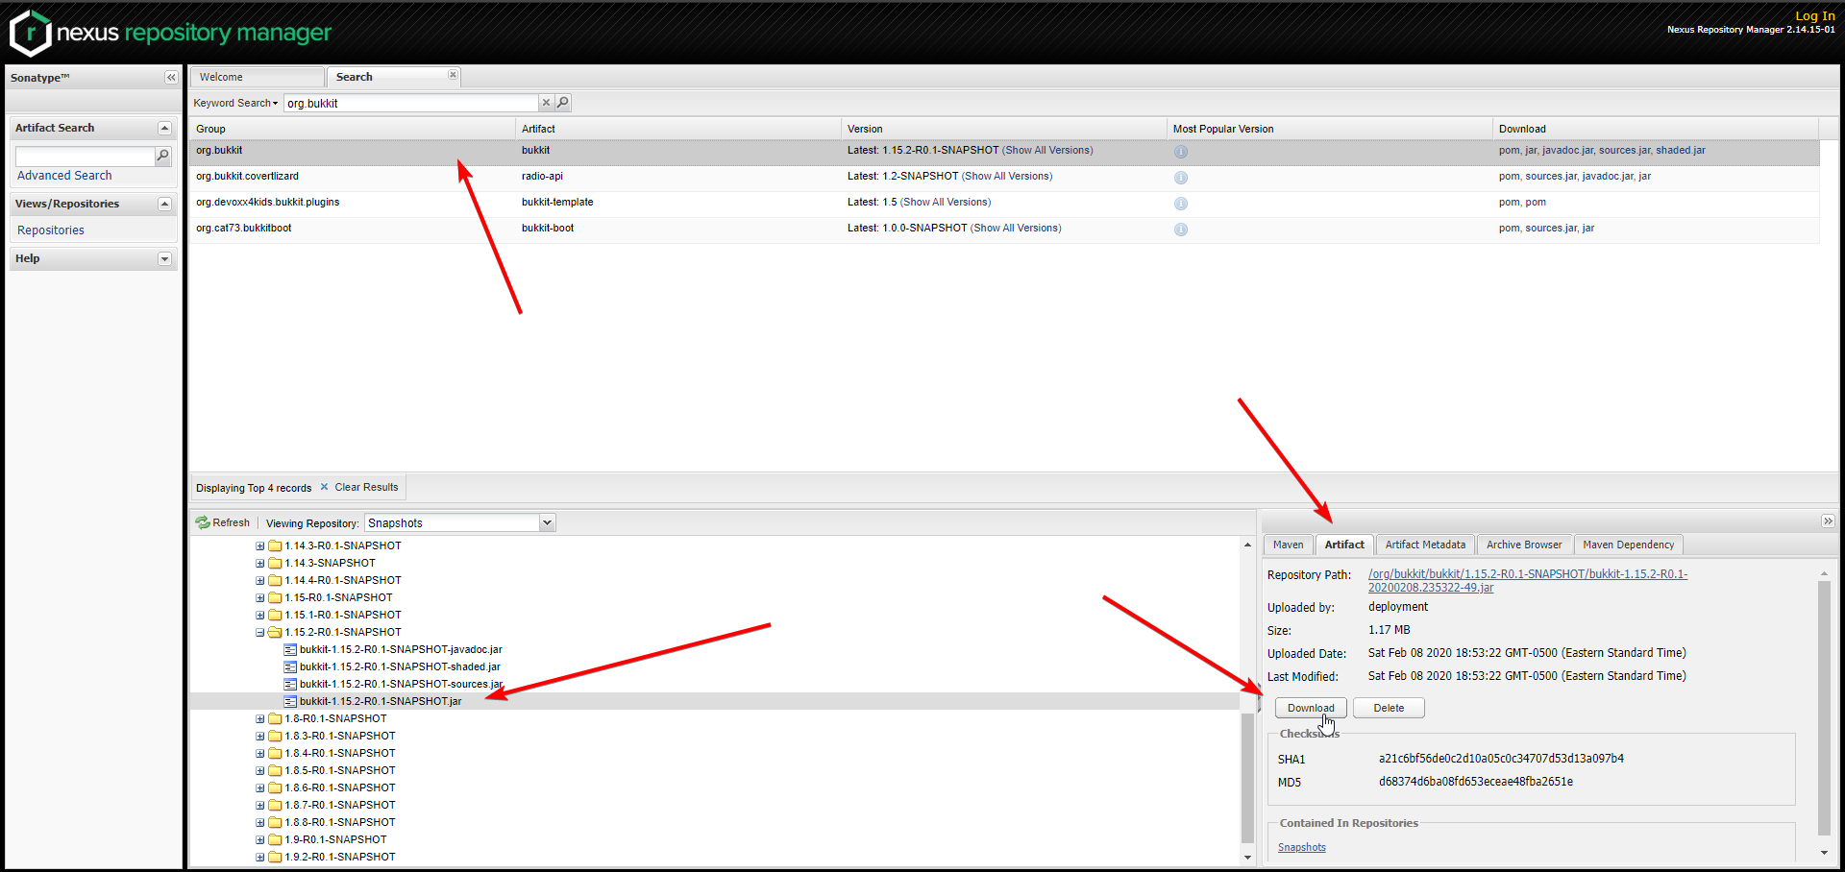1845x872 pixels.
Task: Expand the Help panel section
Action: click(x=164, y=259)
